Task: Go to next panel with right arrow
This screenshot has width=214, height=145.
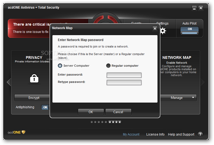Action: click(202, 82)
